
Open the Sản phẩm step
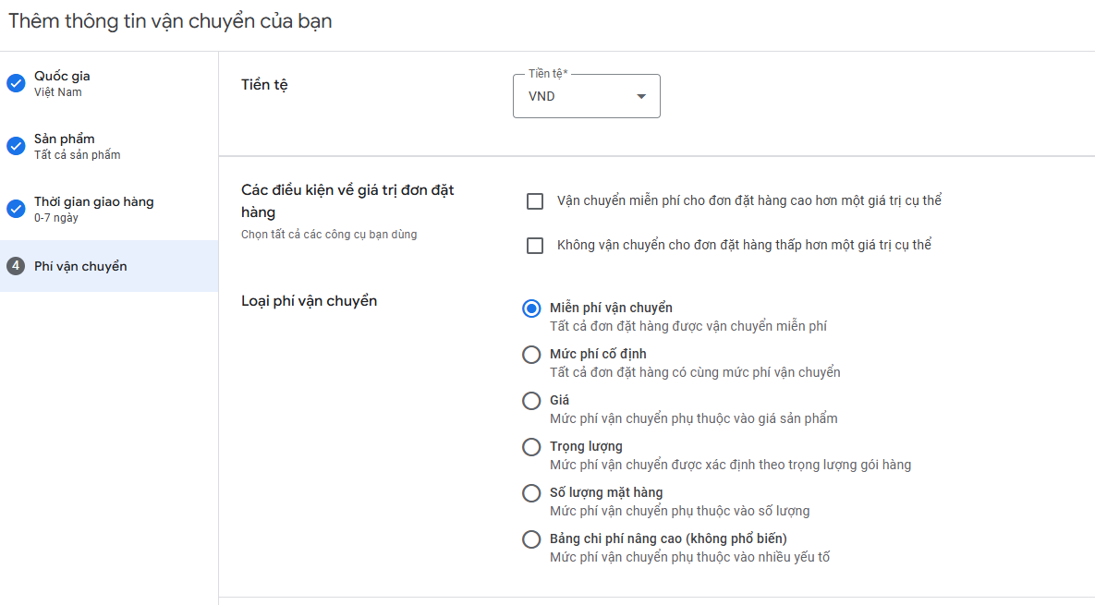pos(109,146)
